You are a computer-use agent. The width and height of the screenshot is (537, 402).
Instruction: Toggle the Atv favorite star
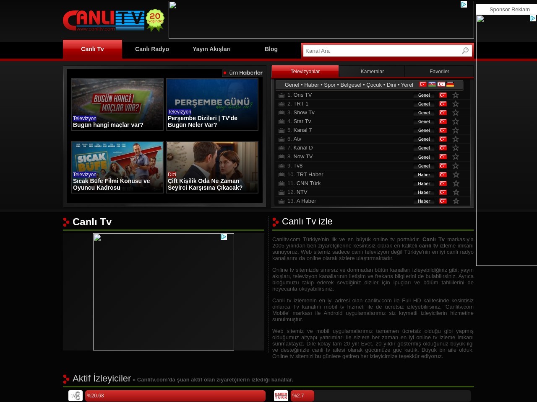point(456,139)
